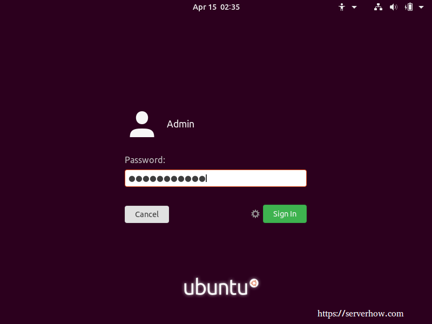Open the accessibility menu icon

click(342, 7)
